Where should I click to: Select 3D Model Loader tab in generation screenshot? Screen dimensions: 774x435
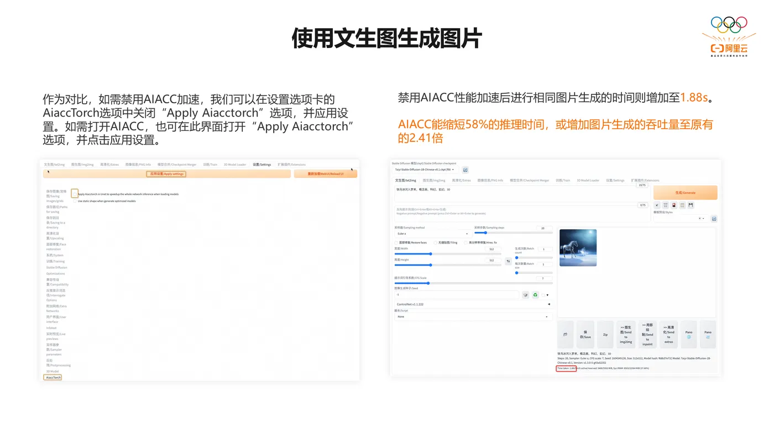tap(588, 180)
